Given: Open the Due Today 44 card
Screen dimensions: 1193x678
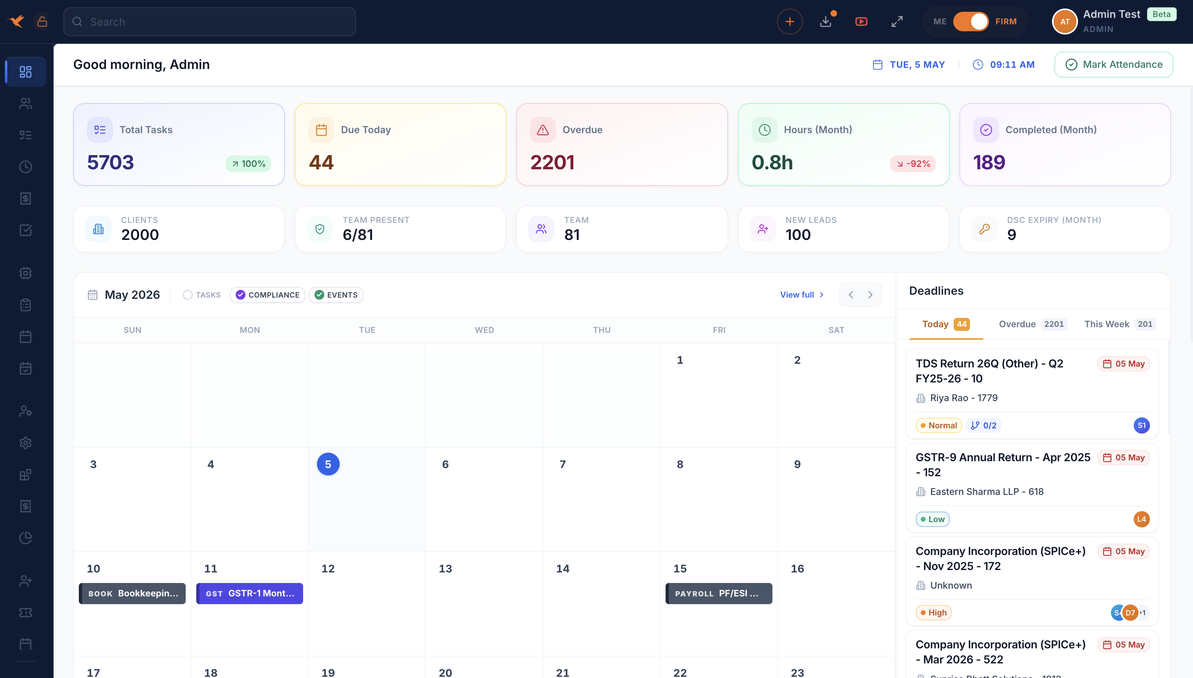Looking at the screenshot, I should click(x=400, y=145).
